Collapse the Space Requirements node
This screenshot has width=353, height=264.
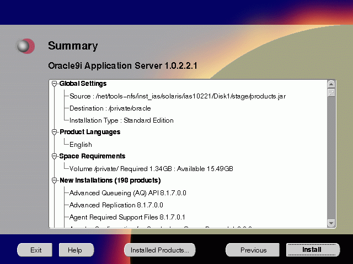54,156
